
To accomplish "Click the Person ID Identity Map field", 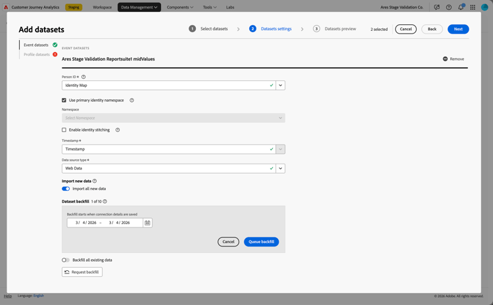I will (x=169, y=85).
